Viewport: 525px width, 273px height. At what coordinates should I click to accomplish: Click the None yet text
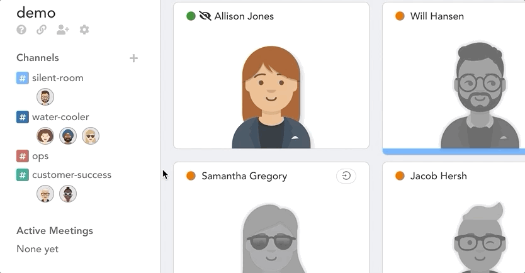click(38, 249)
